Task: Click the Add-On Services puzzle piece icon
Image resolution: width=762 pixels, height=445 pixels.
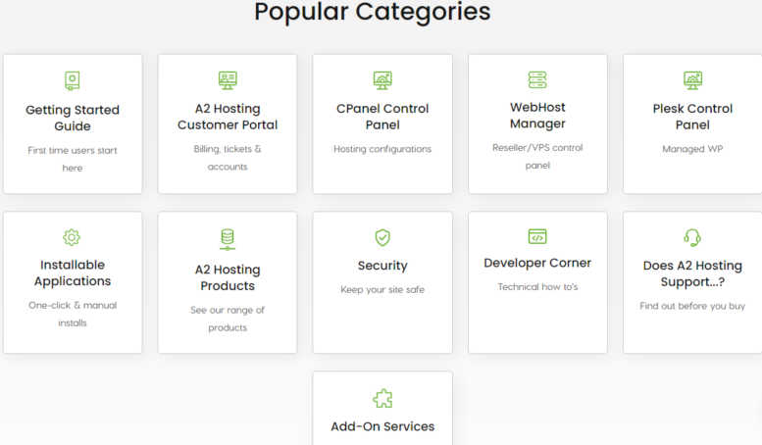Action: [382, 398]
